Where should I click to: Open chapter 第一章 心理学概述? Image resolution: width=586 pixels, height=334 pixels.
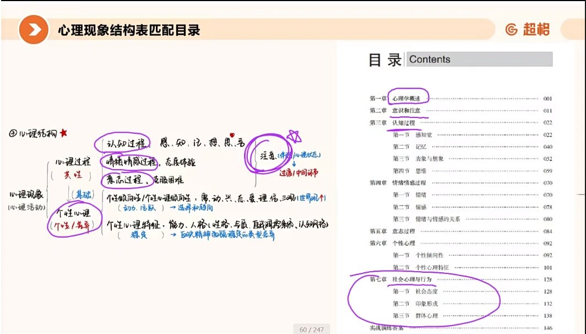coord(461,98)
